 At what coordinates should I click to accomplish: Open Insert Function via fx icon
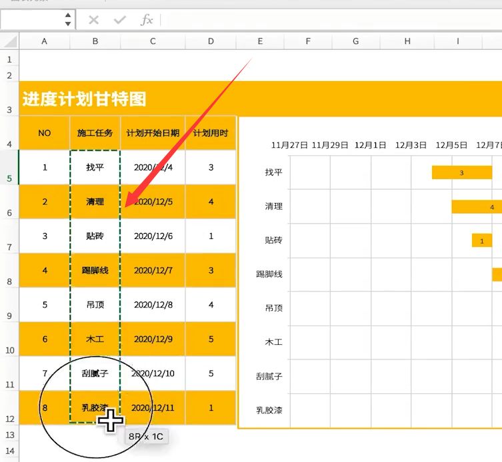[147, 20]
